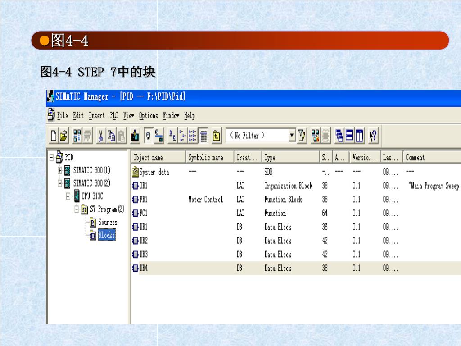Open the File menu
The width and height of the screenshot is (461, 346).
(x=62, y=116)
